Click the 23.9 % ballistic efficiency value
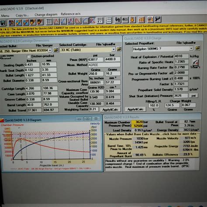Viewport: 207px width, 207px height. (x=188, y=154)
